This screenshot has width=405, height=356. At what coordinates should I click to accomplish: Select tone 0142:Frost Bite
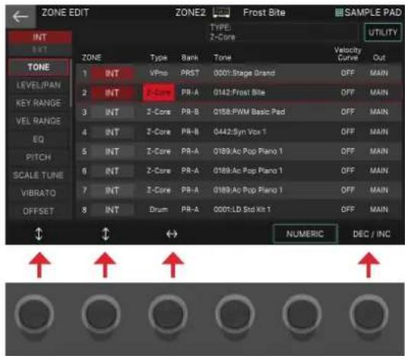pos(239,92)
